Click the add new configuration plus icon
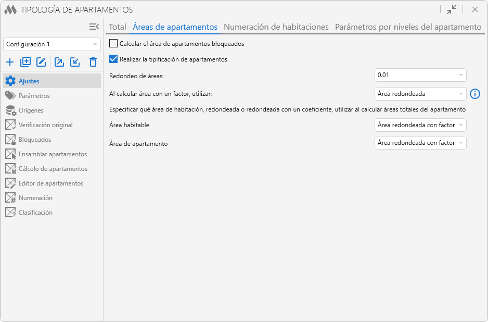The height and width of the screenshot is (322, 488). [10, 63]
